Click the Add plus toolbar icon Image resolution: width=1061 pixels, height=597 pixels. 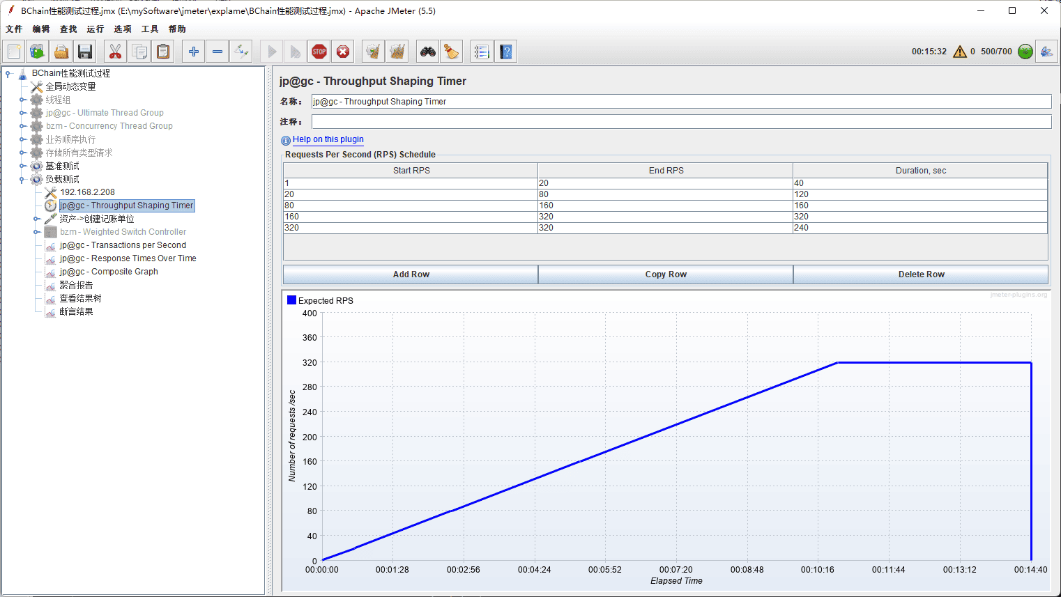194,52
